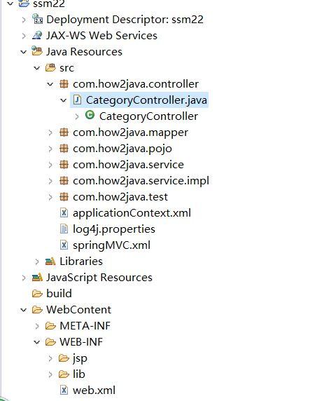
Task: Collapse the Java Resources node
Action: click(24, 52)
